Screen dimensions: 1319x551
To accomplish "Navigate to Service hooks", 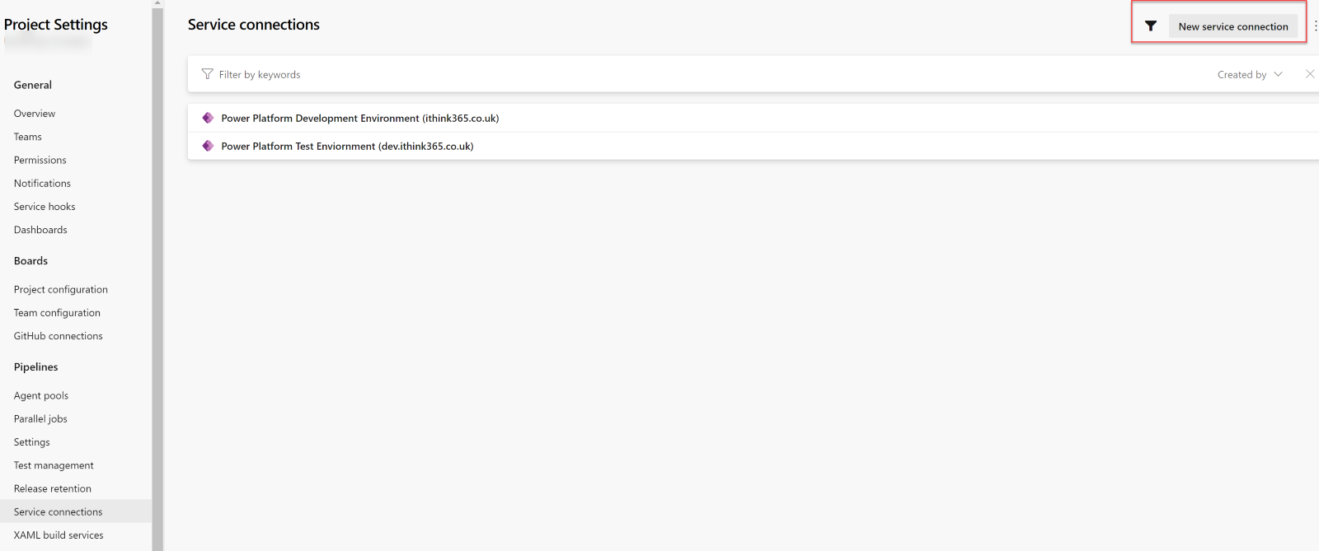I will 45,207.
